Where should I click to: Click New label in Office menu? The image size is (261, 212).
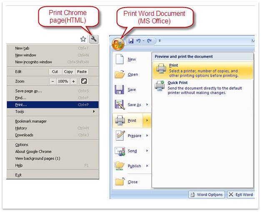[132, 59]
